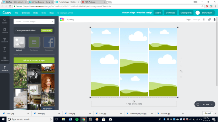Bookmark this page with star icon
This screenshot has width=218, height=122.
coord(203,6)
